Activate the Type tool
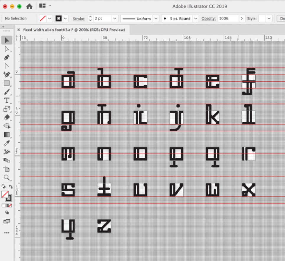285x261 pixels. click(x=7, y=100)
